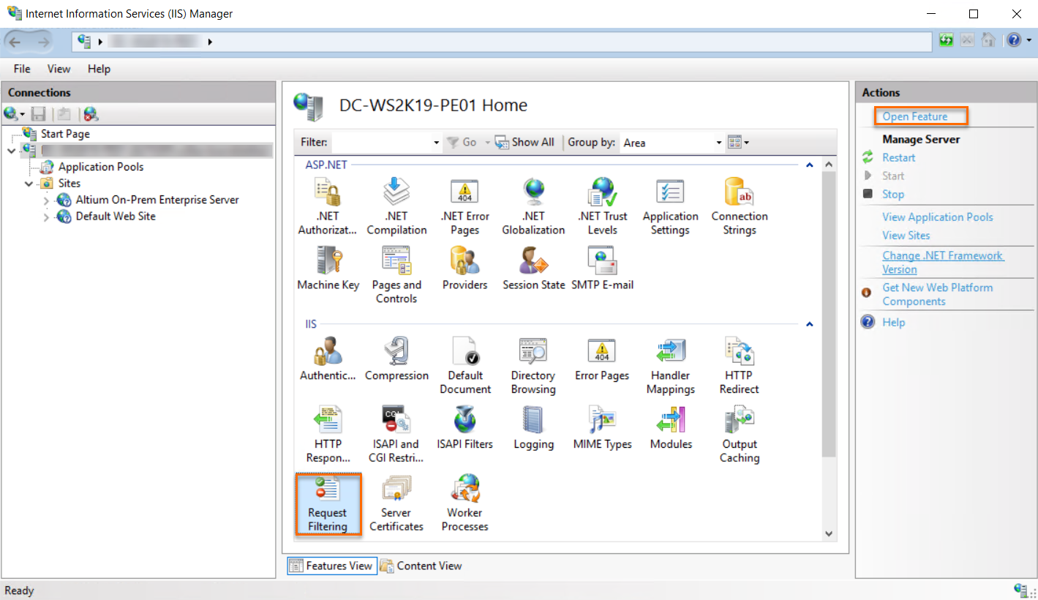Open the Help menu
Viewport: 1038px width, 600px height.
point(99,69)
